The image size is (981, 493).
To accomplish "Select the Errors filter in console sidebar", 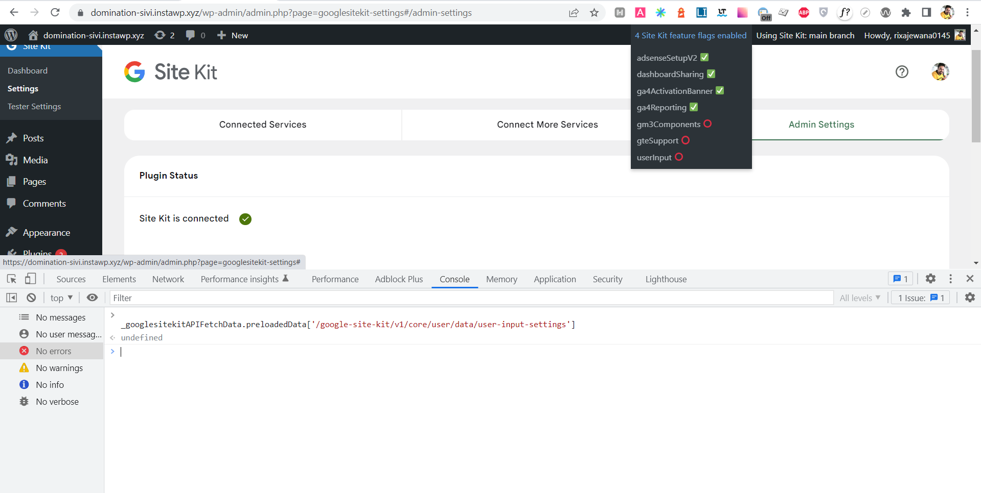I will [x=54, y=351].
